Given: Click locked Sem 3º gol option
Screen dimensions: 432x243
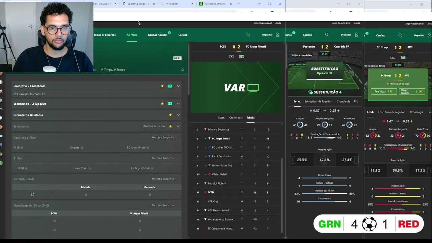Looking at the screenshot, I should click(x=82, y=168).
